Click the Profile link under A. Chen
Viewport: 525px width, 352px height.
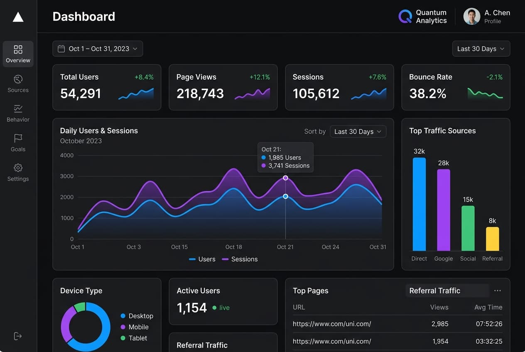click(493, 21)
